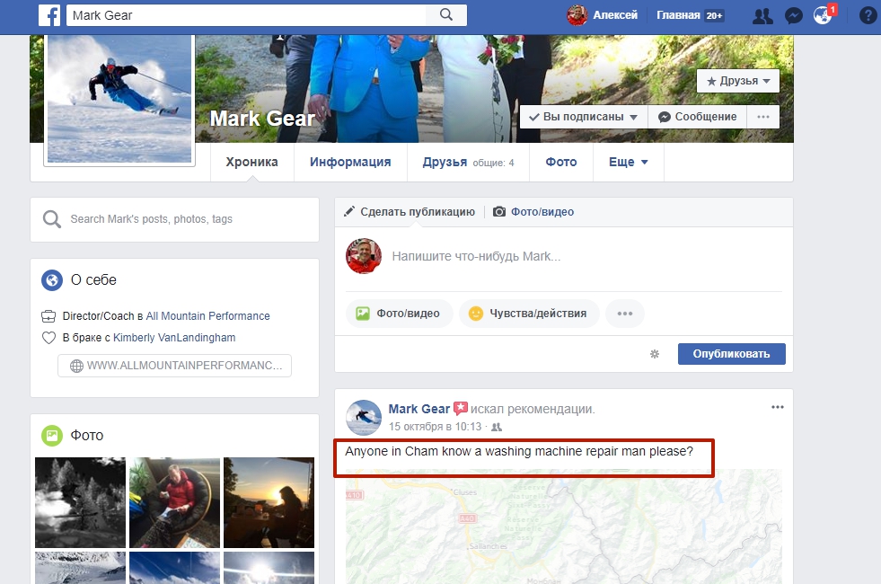Viewport: 881px width, 584px height.
Task: Open post privacy settings gear icon
Action: click(655, 354)
